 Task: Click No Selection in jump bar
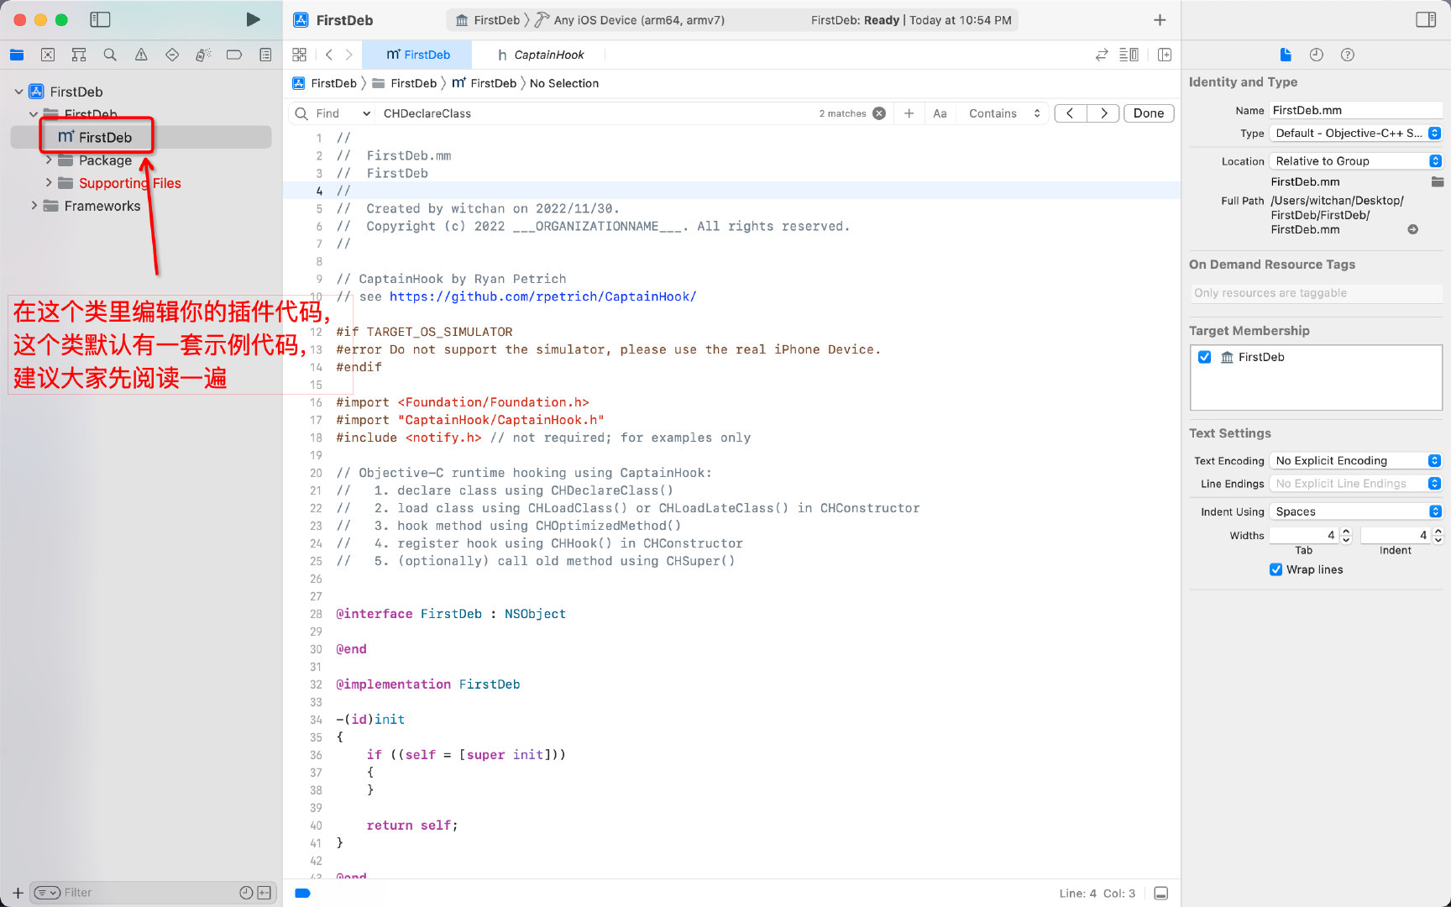click(564, 83)
